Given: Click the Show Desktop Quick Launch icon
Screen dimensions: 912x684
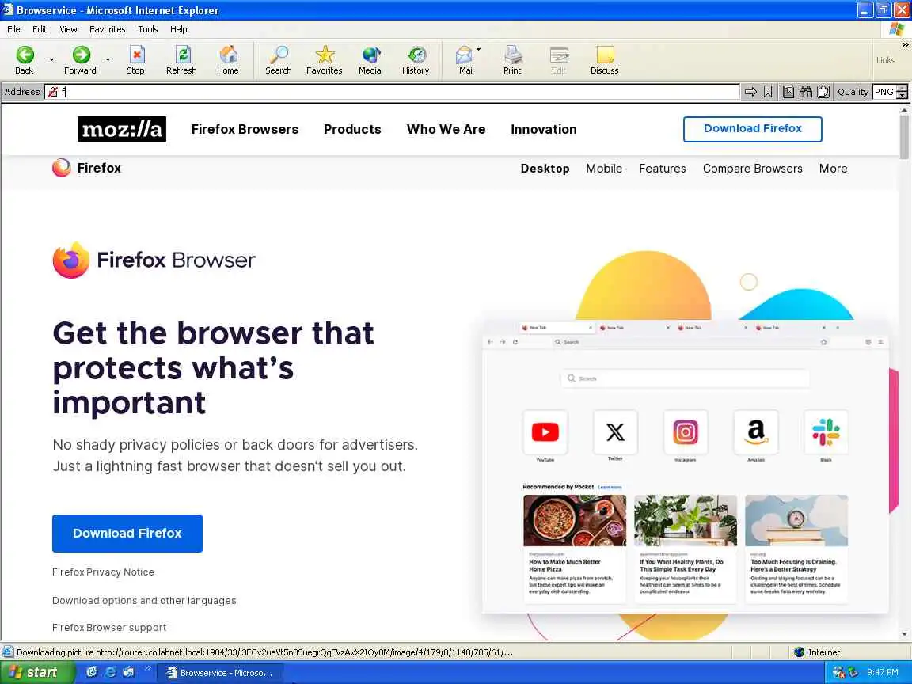Looking at the screenshot, I should click(x=91, y=672).
